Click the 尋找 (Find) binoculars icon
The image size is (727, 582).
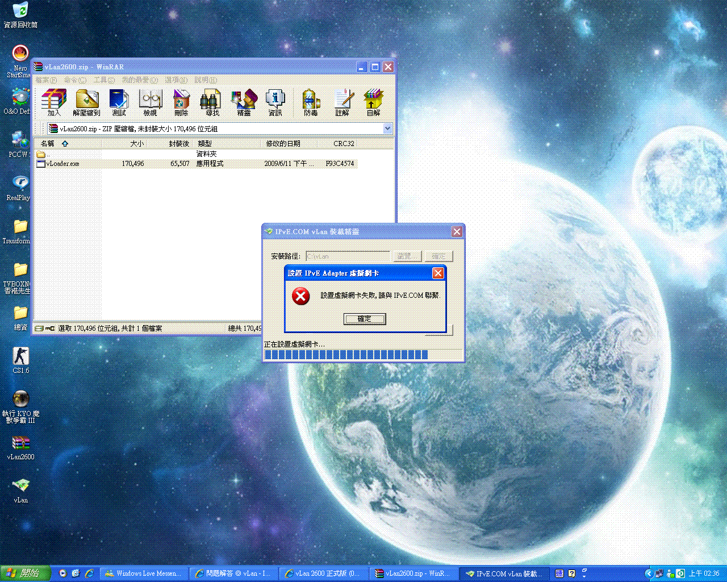pyautogui.click(x=212, y=102)
